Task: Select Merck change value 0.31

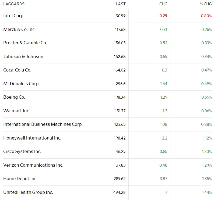Action: coord(164,29)
